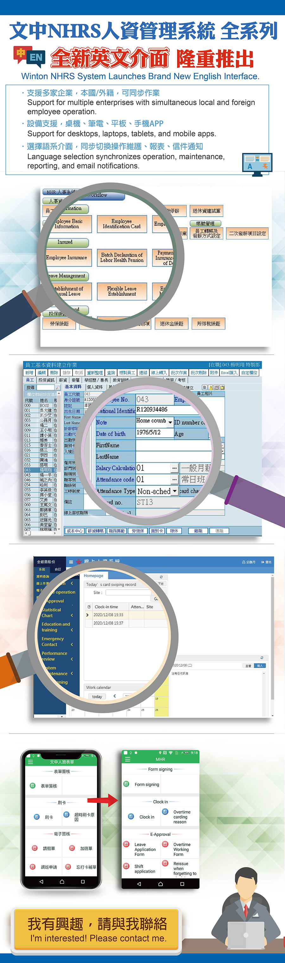Tap the red 請假單 icon

point(34,848)
